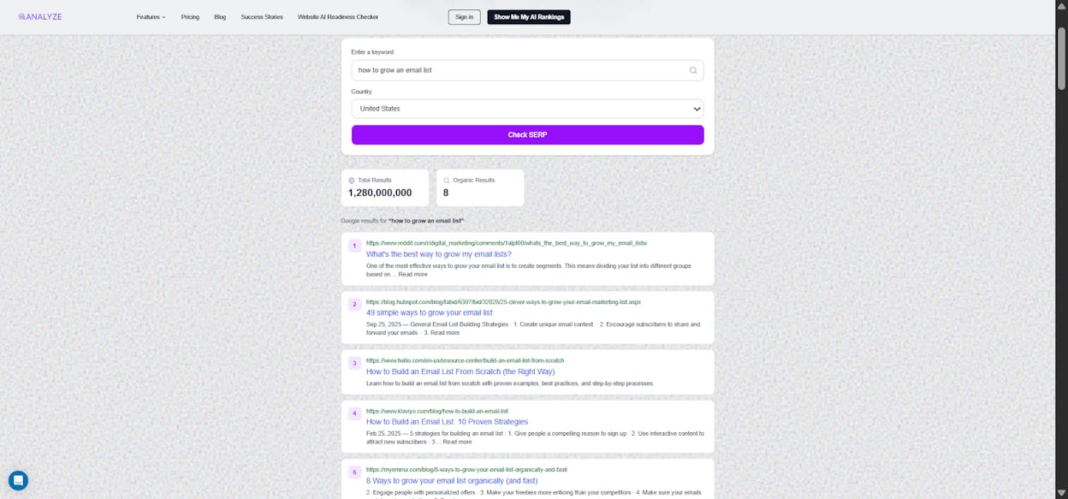The width and height of the screenshot is (1068, 499).
Task: Click the magnifier icon beside Organic Results
Action: [446, 181]
